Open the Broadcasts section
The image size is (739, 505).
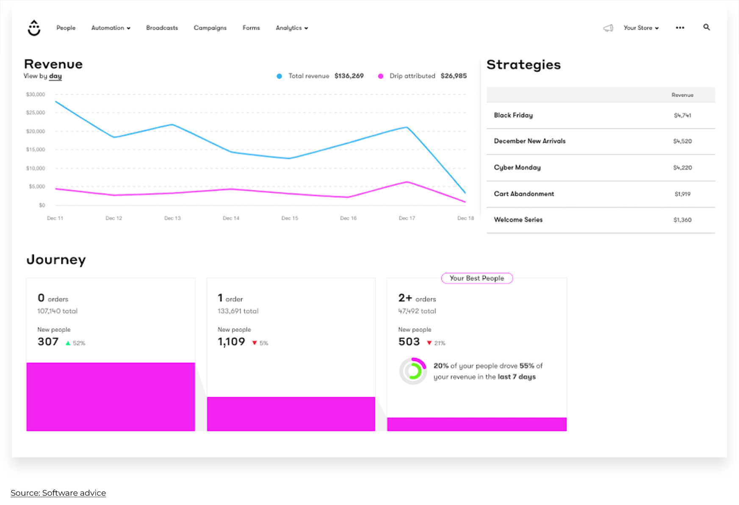click(162, 28)
